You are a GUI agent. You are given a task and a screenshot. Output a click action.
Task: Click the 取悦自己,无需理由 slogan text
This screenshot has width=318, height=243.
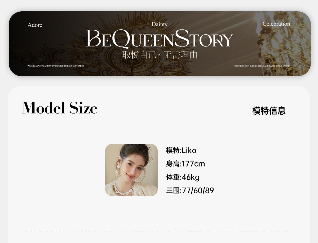click(160, 55)
